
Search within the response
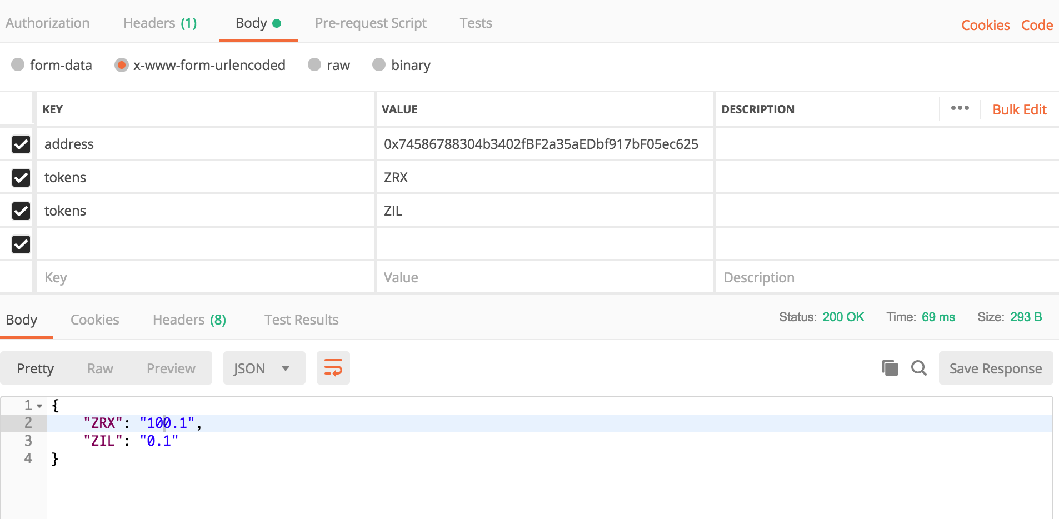point(919,368)
